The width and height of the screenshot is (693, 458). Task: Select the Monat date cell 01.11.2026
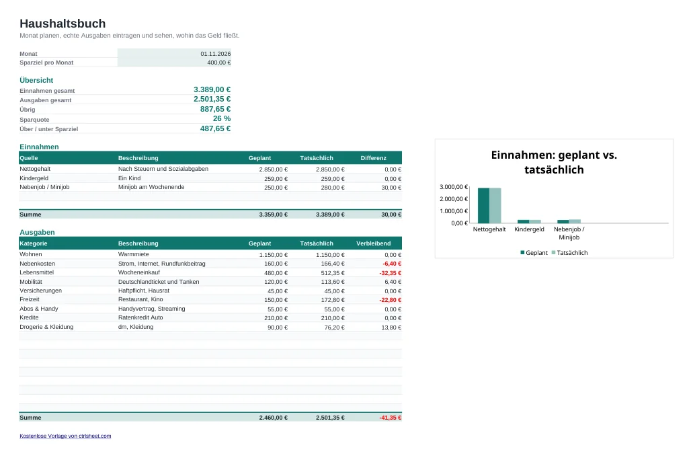(x=174, y=54)
